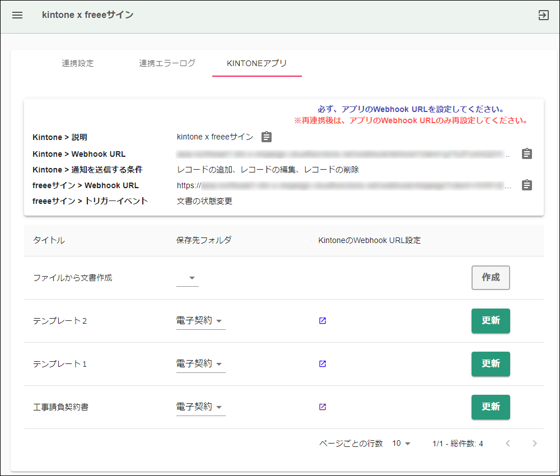Select the ファイルから文書作成 row title

point(72,278)
